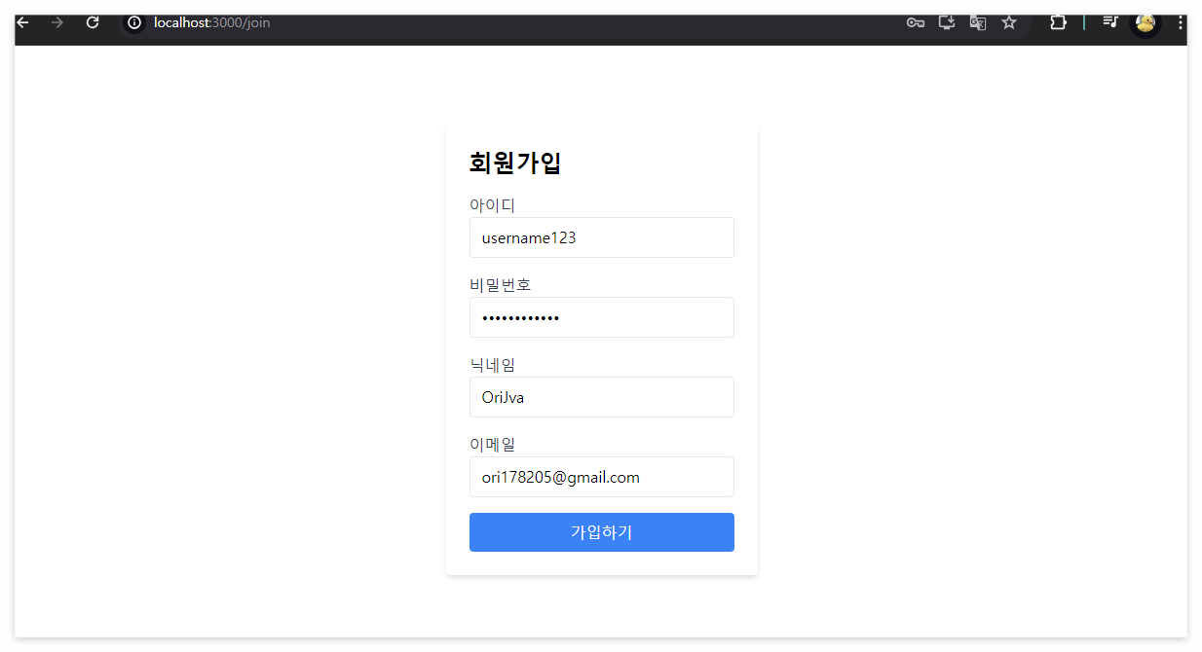Click the 비밀번호 password field
1202x652 pixels.
click(602, 317)
